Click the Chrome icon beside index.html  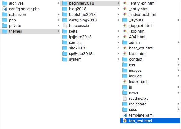125,81
